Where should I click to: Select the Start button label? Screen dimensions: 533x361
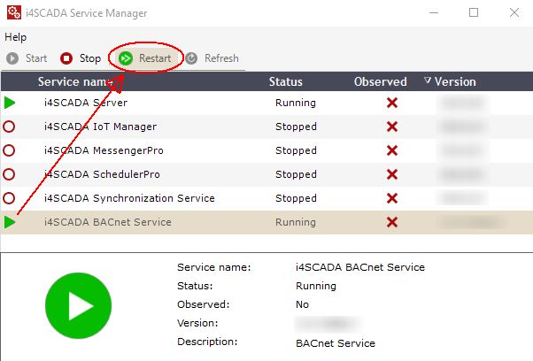point(36,58)
